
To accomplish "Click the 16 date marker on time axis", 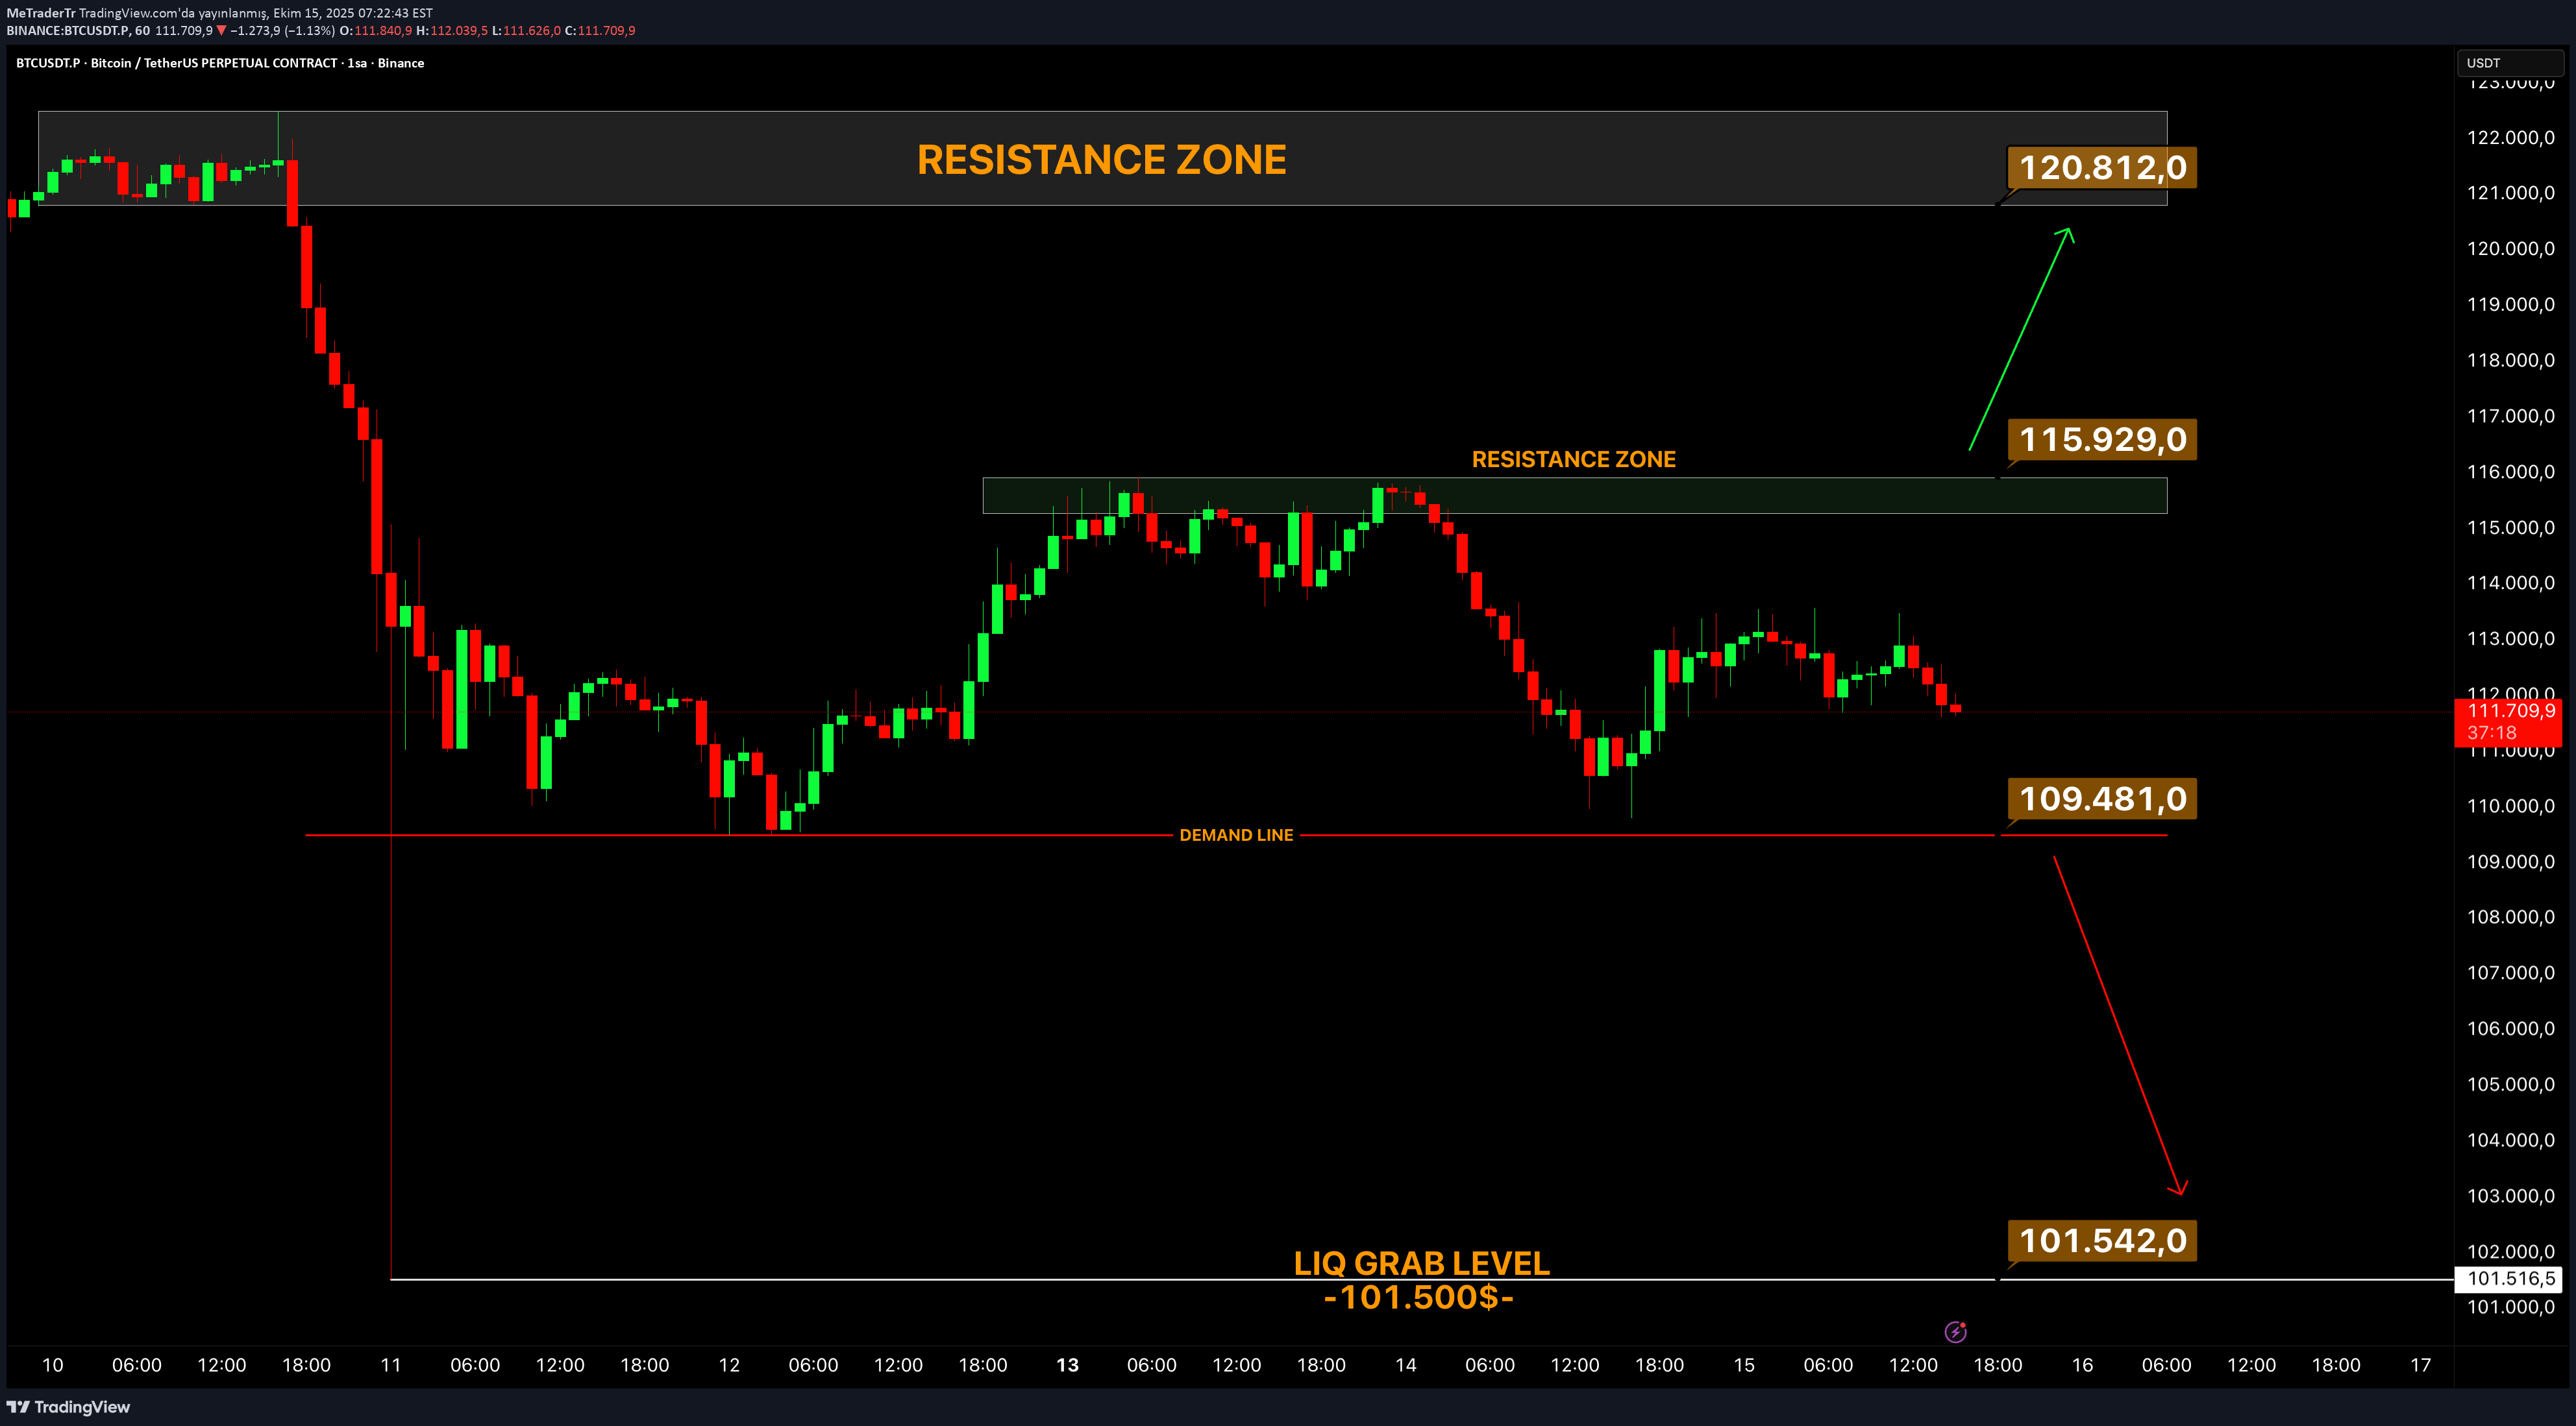I will 2082,1365.
